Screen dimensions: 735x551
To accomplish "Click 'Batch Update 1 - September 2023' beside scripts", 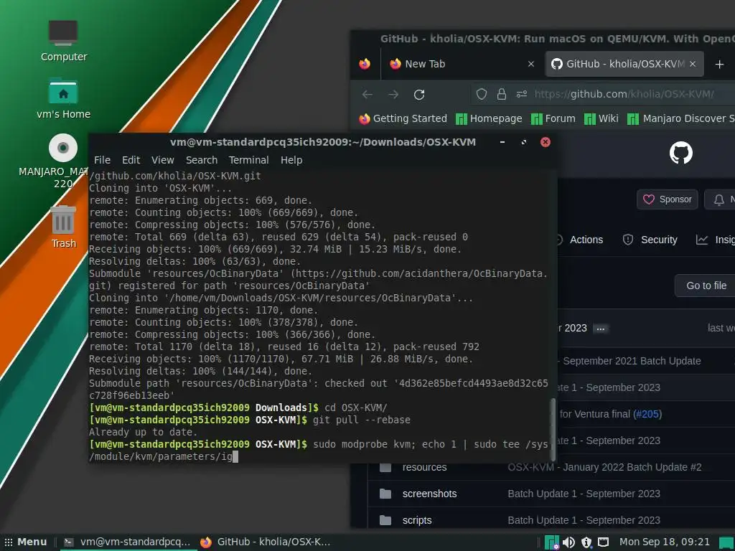I will [584, 521].
